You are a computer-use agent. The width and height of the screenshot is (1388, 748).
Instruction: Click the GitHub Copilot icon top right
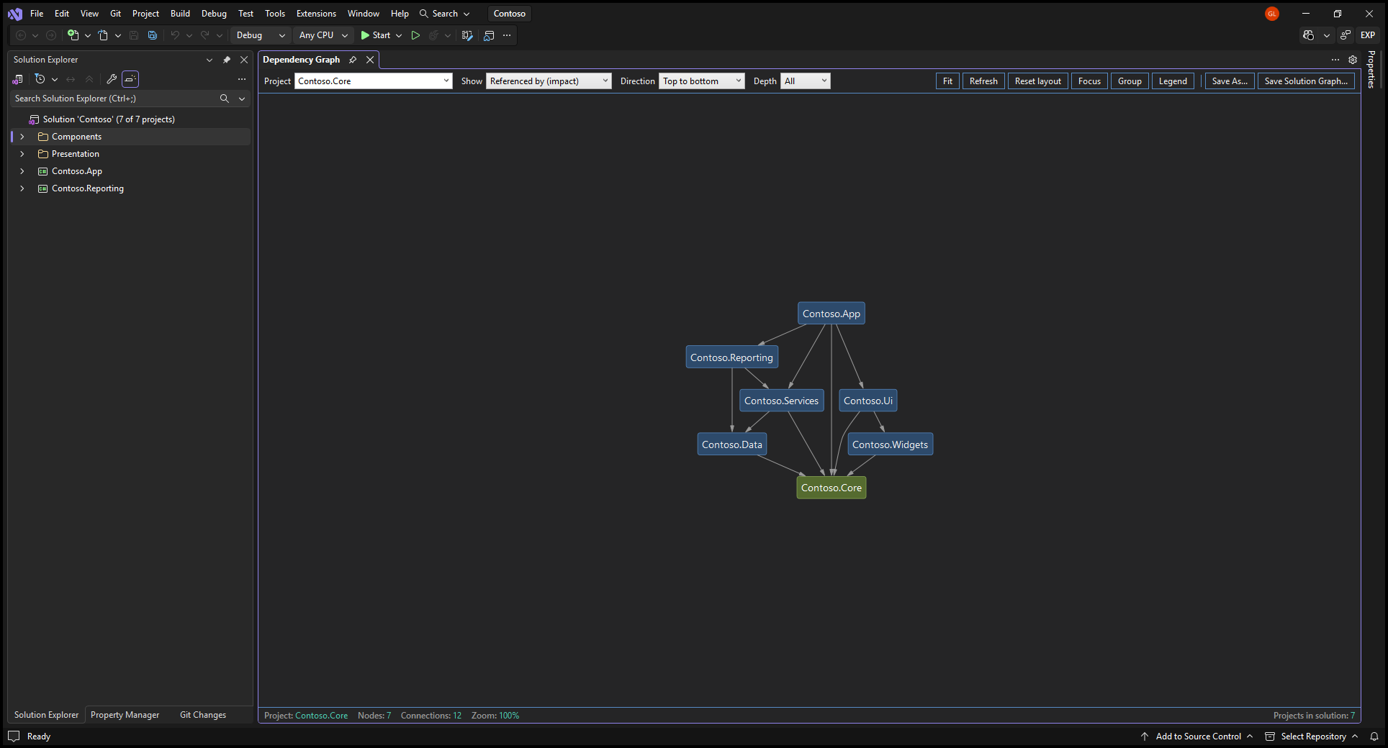tap(1309, 35)
